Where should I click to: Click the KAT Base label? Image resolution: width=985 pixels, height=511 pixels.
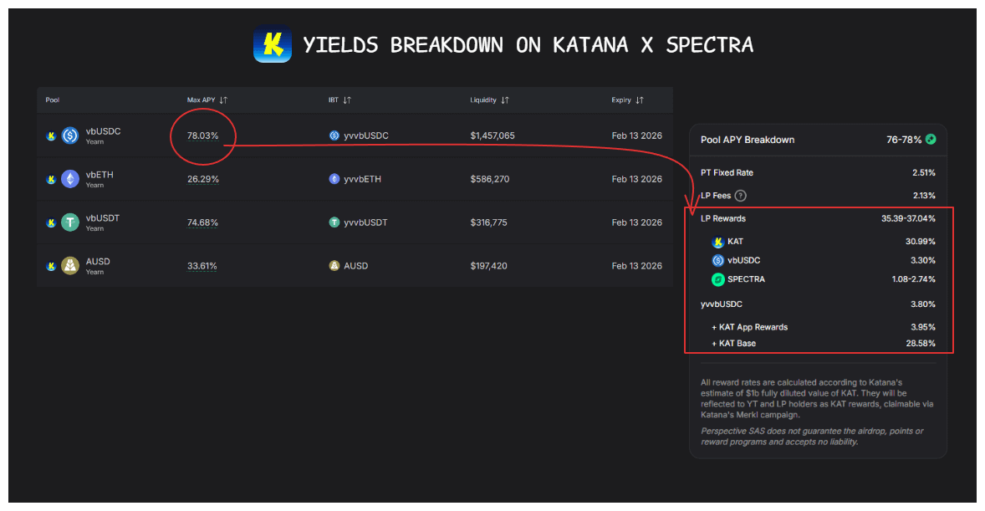[x=733, y=343]
